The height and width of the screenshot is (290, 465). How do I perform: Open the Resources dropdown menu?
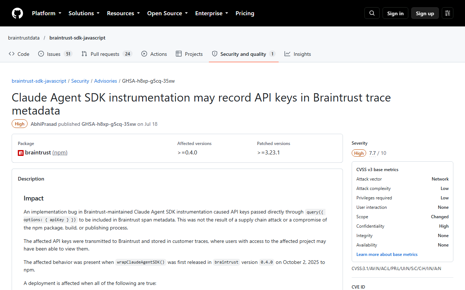click(x=123, y=13)
